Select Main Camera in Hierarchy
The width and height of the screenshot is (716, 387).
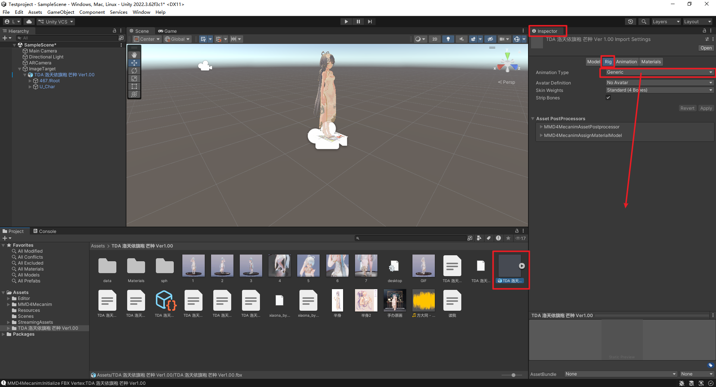[43, 51]
